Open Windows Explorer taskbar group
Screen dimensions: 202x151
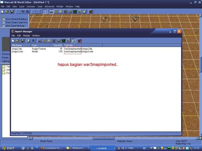(x=78, y=148)
